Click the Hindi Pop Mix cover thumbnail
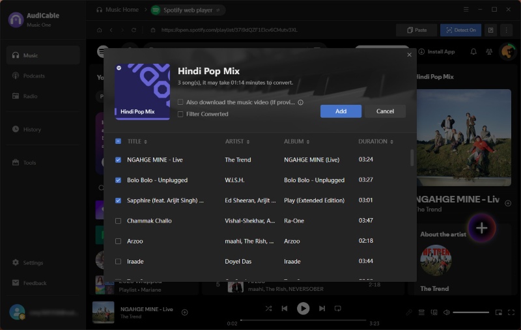The image size is (521, 330). pos(142,92)
